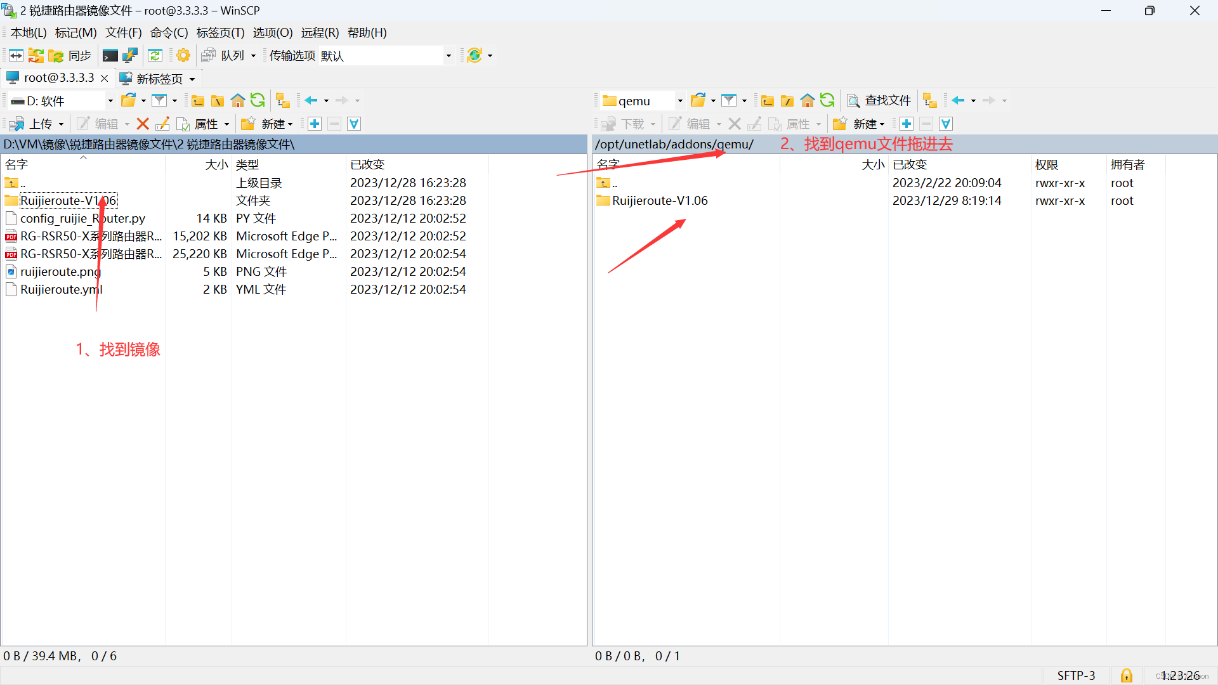1218x685 pixels.
Task: Toggle remote directory tree icon
Action: [x=930, y=100]
